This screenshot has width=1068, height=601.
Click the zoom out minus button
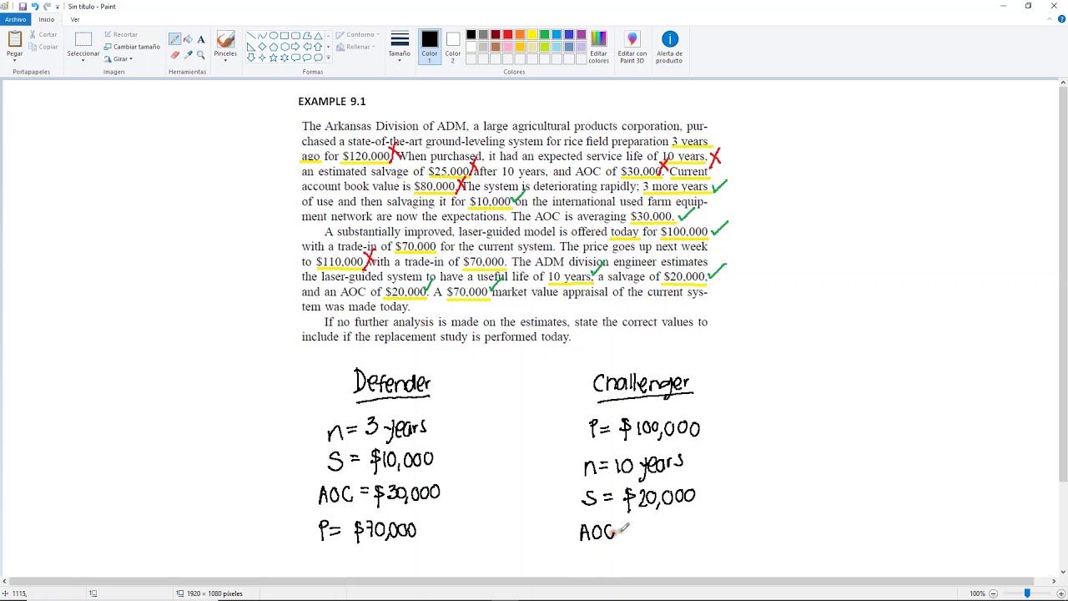(x=995, y=593)
